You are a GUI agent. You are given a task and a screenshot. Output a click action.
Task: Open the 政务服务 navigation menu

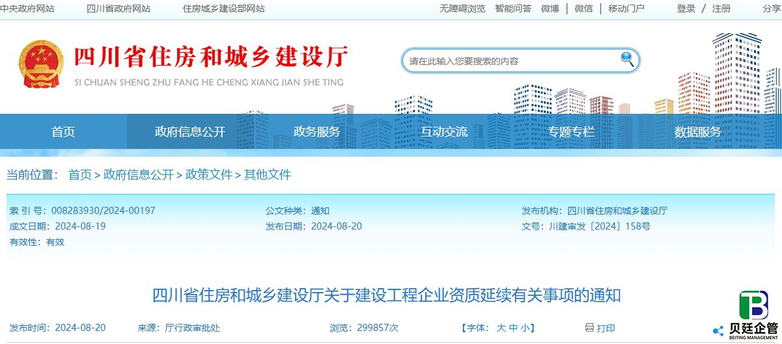pos(316,132)
